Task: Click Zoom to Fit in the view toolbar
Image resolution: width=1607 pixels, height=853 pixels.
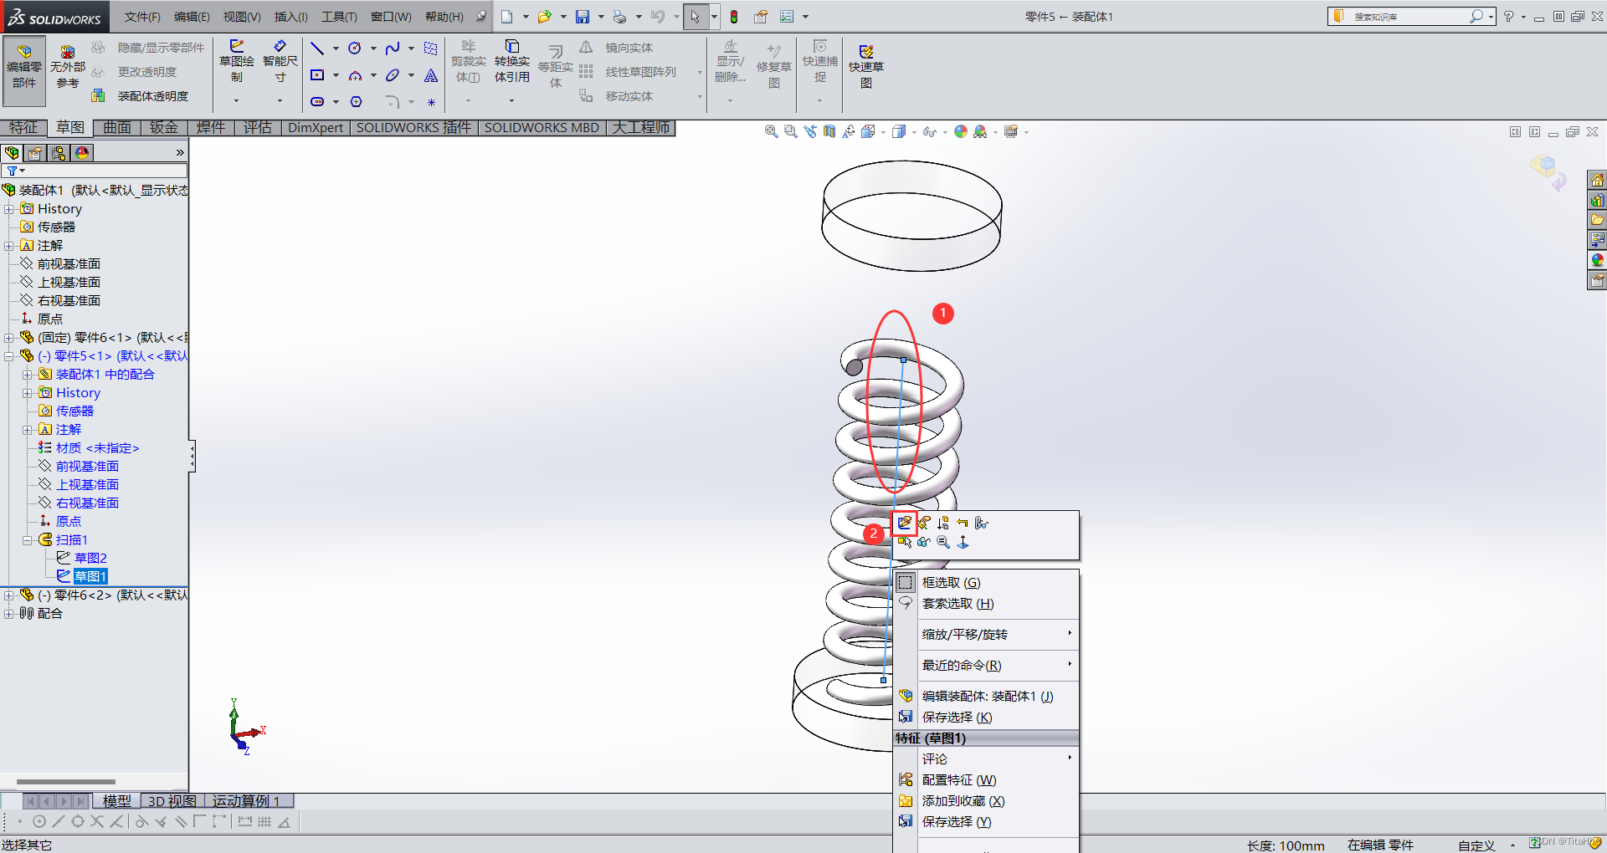Action: [x=771, y=131]
